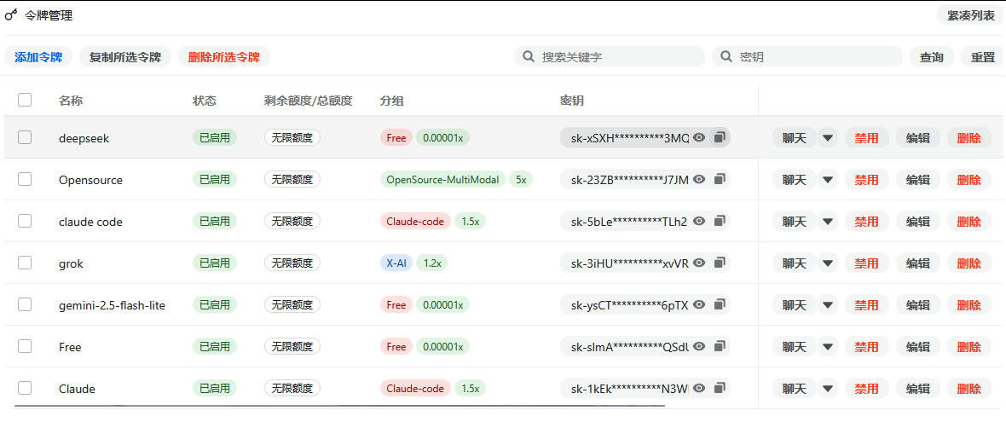Screen dimensions: 1006x422
Task: Delete the Opensource token
Action: 969,179
